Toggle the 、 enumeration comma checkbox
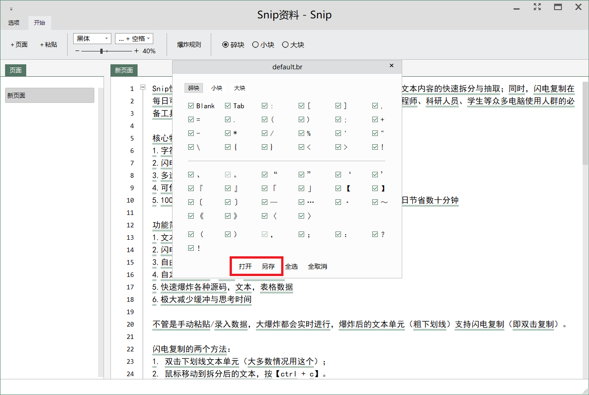Image resolution: width=589 pixels, height=395 pixels. 191,175
